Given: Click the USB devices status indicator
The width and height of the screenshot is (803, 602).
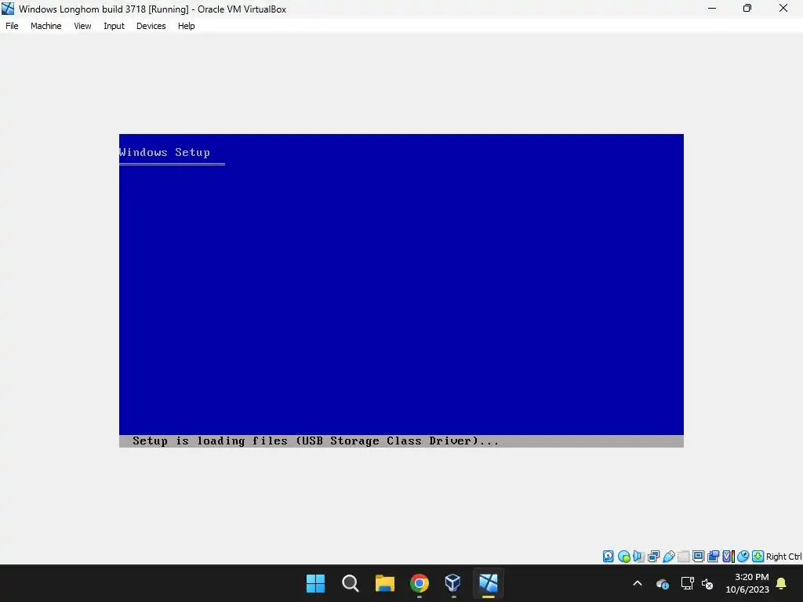Looking at the screenshot, I should pos(669,557).
